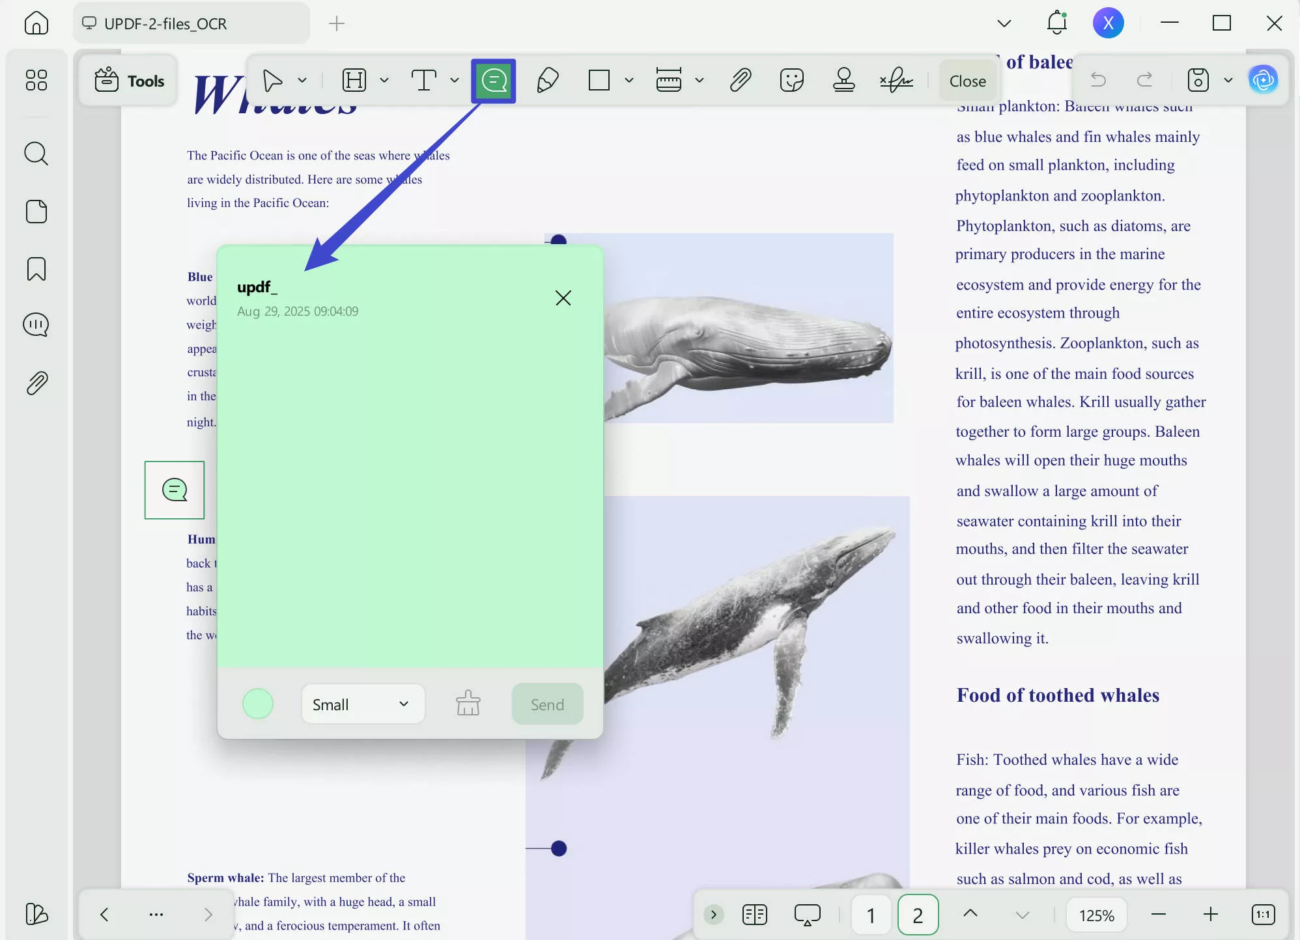The height and width of the screenshot is (940, 1300).
Task: Open the Tools menu
Action: pyautogui.click(x=128, y=80)
